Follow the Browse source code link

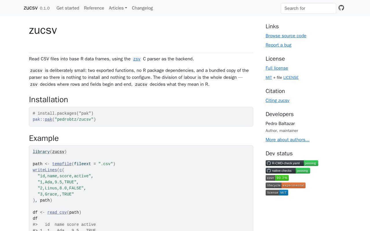[286, 36]
